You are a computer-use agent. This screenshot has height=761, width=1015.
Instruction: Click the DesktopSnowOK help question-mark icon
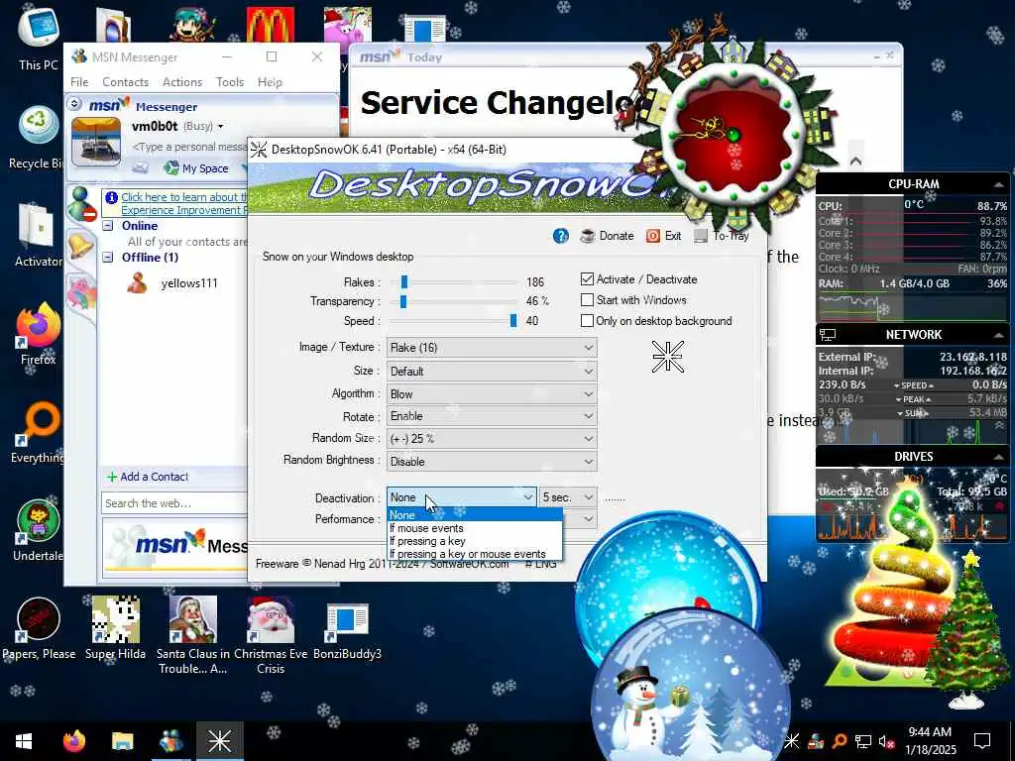(561, 236)
